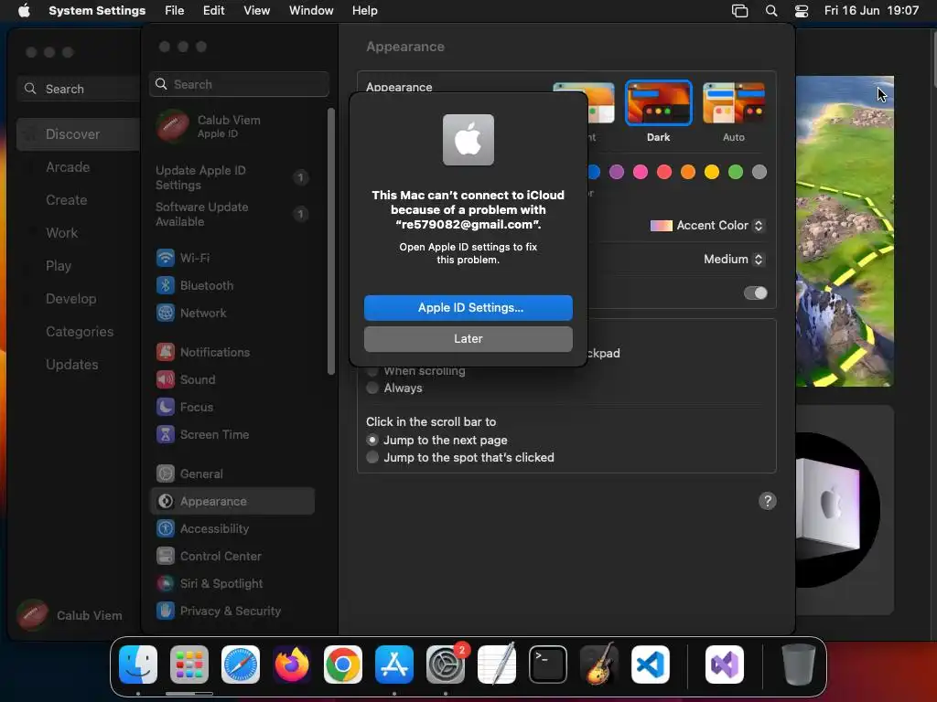Open the View menu
The height and width of the screenshot is (702, 937).
coord(256,11)
